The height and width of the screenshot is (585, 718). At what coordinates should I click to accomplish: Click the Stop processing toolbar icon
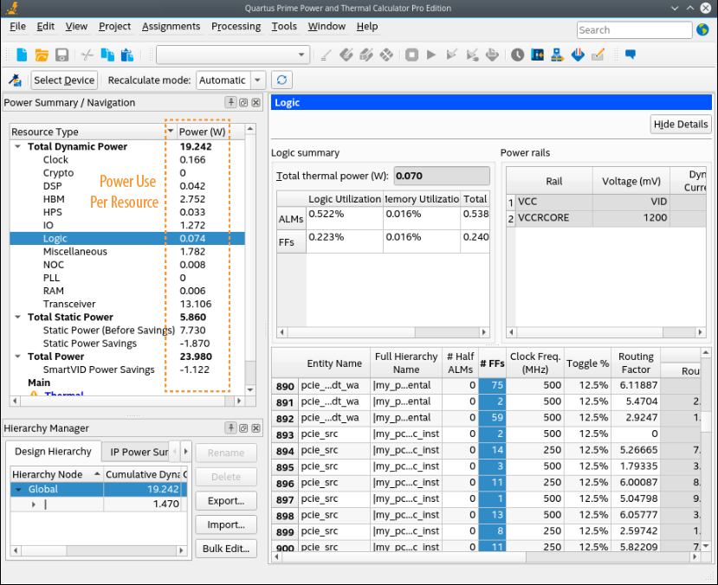[x=411, y=55]
